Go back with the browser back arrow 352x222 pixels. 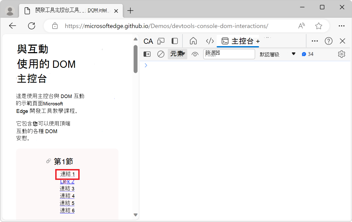click(12, 26)
